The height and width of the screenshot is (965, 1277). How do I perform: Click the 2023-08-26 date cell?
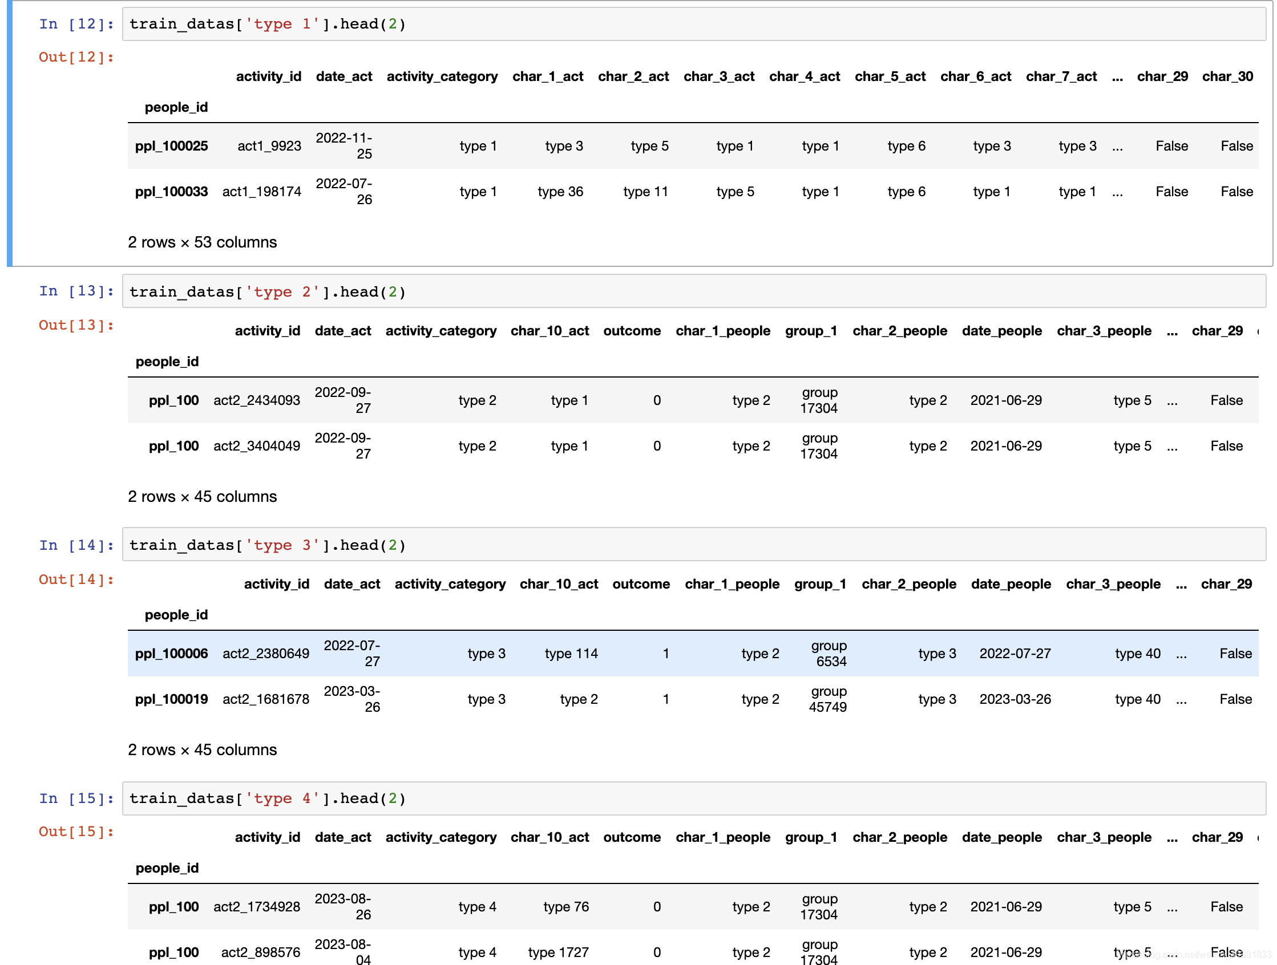[x=343, y=907]
